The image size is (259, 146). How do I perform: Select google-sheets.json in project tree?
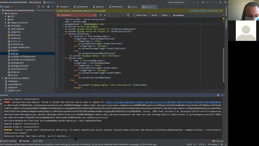coord(20,47)
